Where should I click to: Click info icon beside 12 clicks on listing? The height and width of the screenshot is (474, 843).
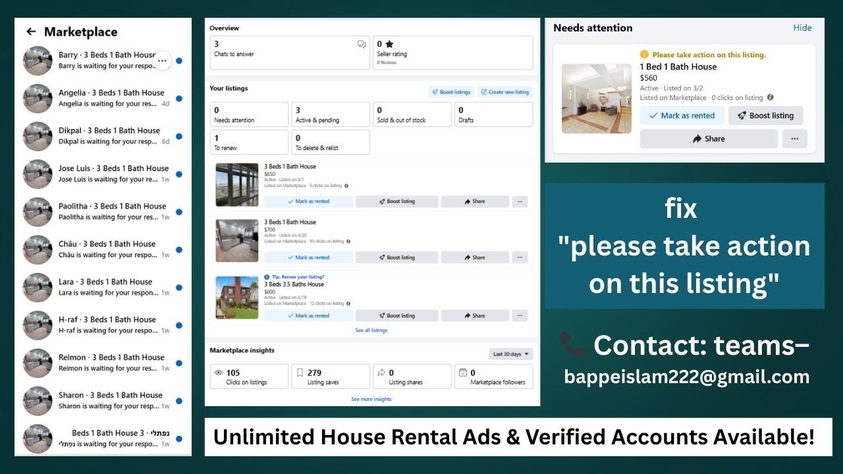point(347,303)
